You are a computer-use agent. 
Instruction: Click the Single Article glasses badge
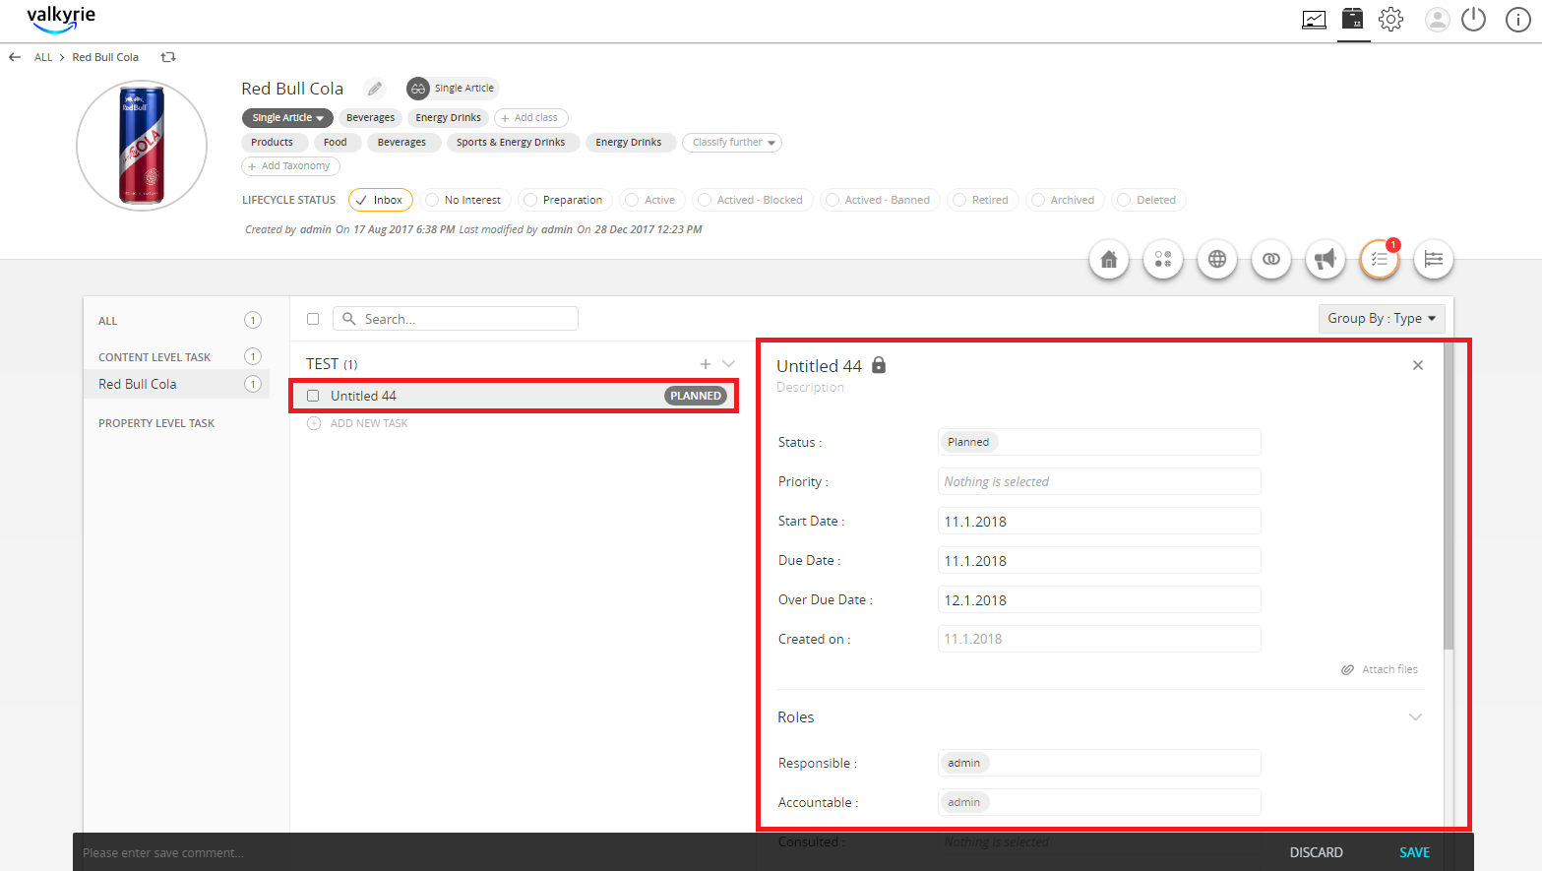pos(453,89)
